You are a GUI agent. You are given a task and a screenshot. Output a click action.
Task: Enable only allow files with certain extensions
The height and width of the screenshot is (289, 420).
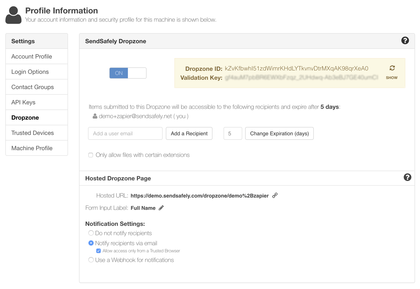[x=91, y=155]
